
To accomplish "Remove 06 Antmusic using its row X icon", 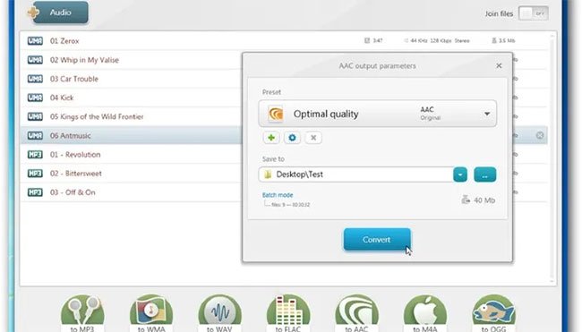I will [x=540, y=135].
